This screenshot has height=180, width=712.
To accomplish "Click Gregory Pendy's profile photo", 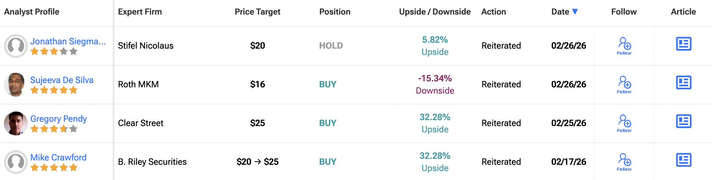I will pos(16,123).
